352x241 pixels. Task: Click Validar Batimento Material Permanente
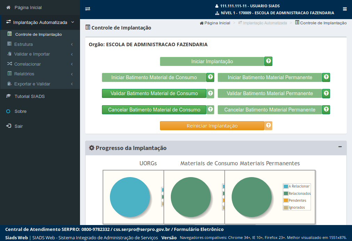coord(270,93)
